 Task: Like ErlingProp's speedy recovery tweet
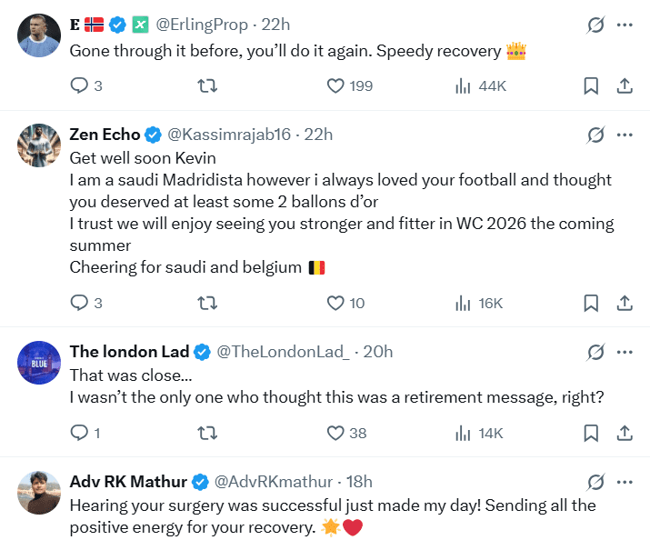pyautogui.click(x=335, y=85)
